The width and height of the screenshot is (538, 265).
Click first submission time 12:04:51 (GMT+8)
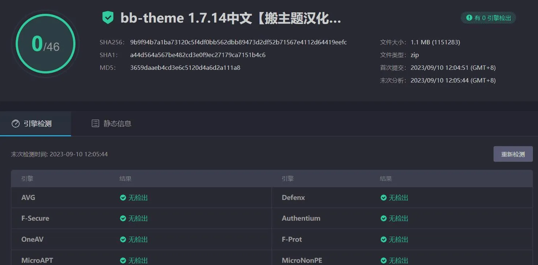(453, 68)
